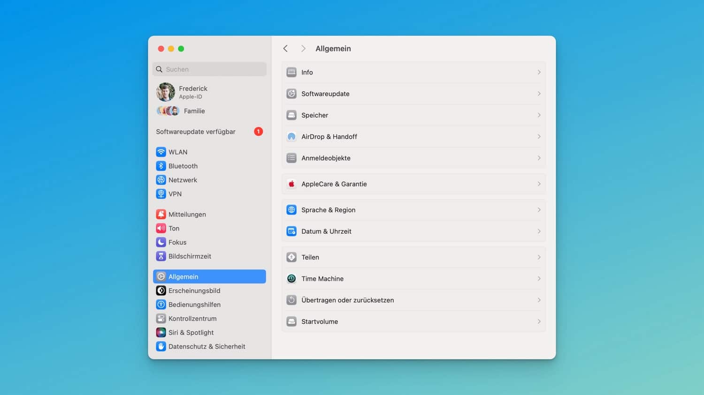
Task: Open Softwareupdate verfügbar notice
Action: point(209,132)
